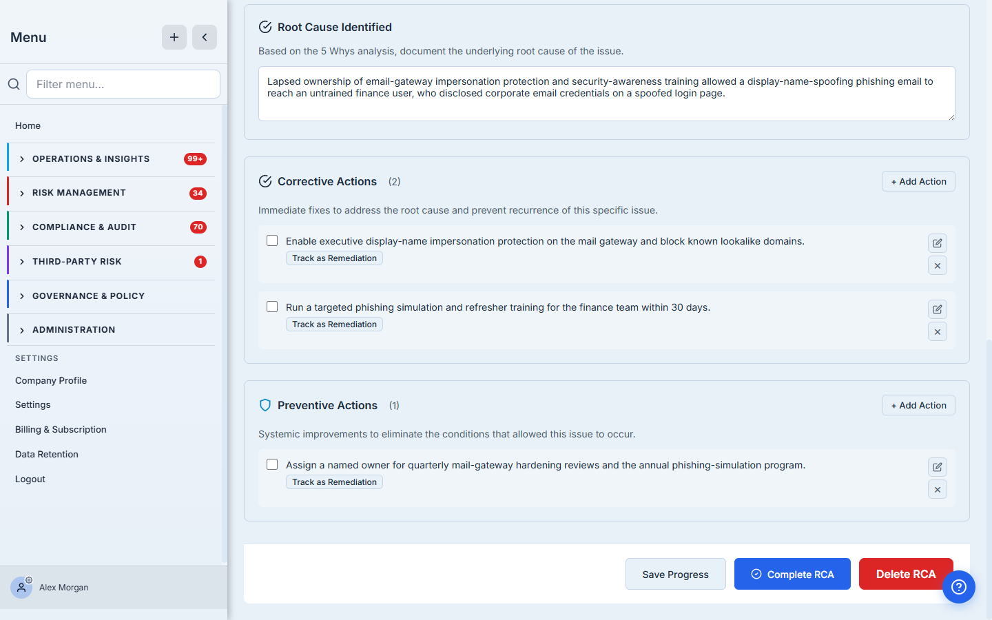992x620 pixels.
Task: Track phishing simulation action as remediation
Action: [x=334, y=324]
